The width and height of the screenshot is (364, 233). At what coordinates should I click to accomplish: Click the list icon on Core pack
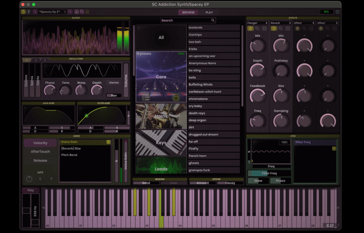pyautogui.click(x=146, y=98)
